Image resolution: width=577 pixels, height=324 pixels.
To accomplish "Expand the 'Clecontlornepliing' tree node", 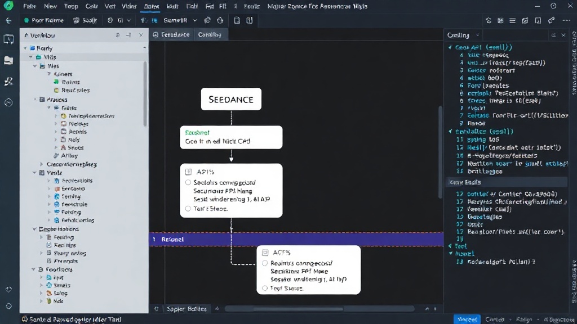I will 41,164.
